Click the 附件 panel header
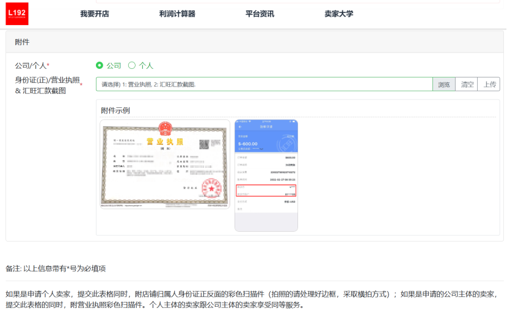Viewport: 507px width, 319px height. [x=22, y=42]
